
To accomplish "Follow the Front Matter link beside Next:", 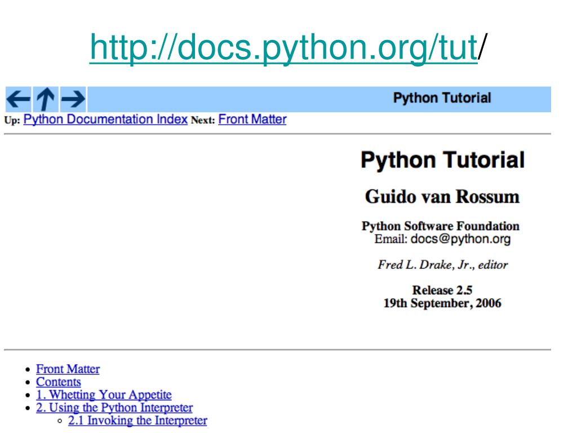I will tap(252, 120).
